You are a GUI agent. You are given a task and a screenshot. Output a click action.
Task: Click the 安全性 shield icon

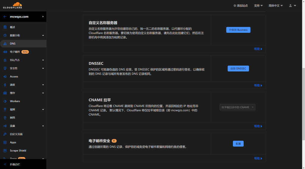pos(5,68)
